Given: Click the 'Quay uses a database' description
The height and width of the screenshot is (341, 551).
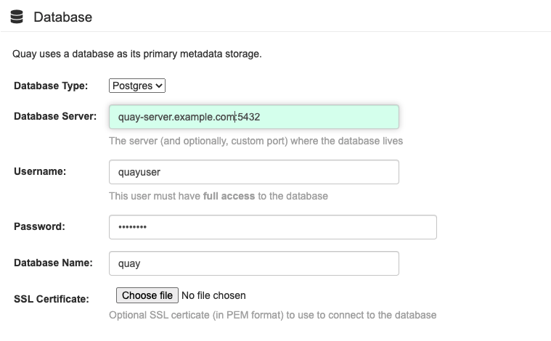Looking at the screenshot, I should click(136, 54).
